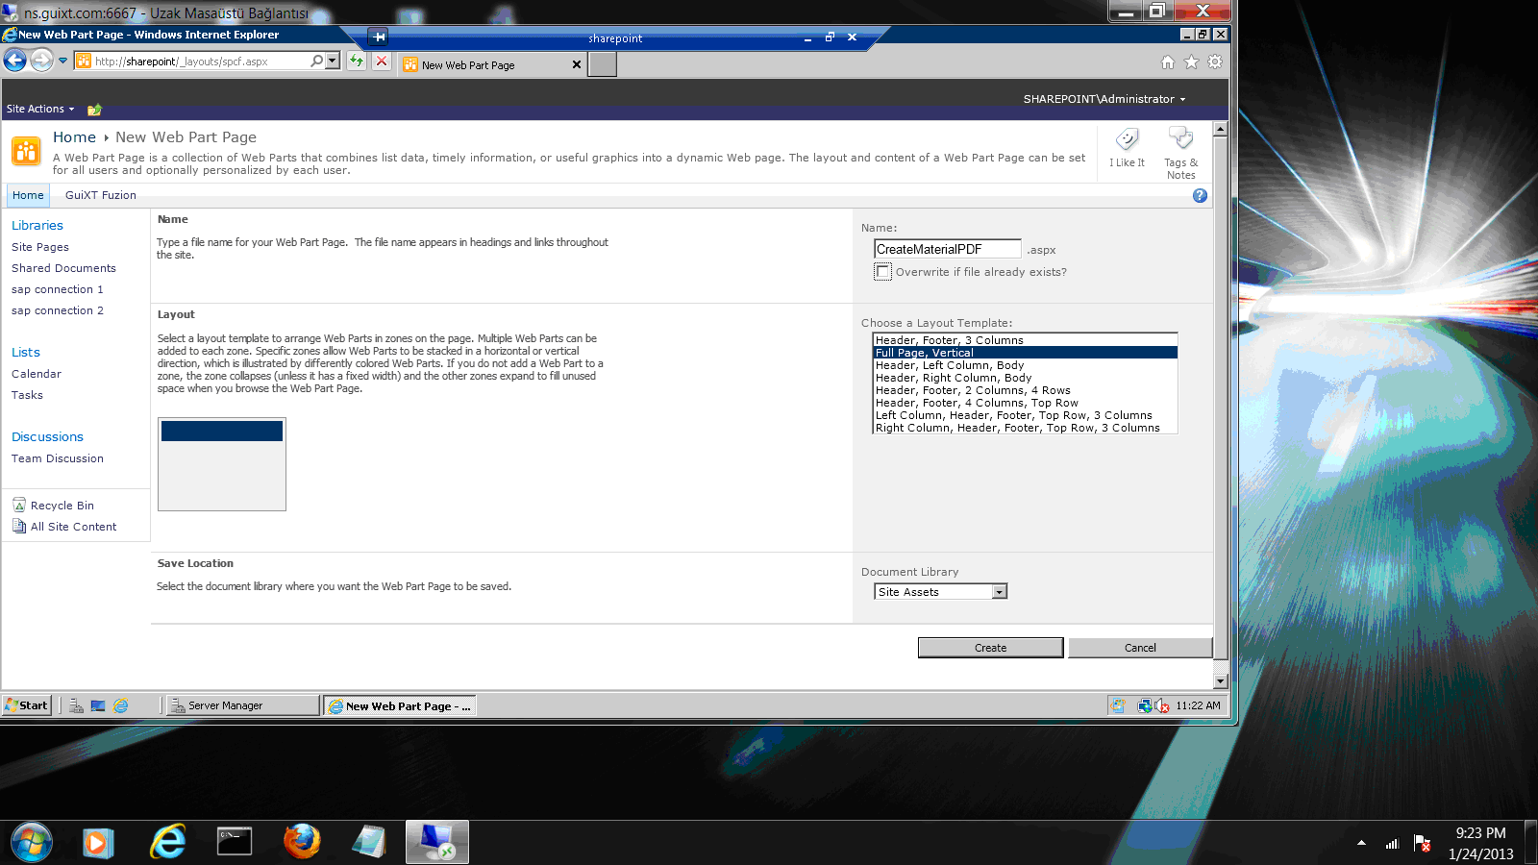Open SHAREPOINT\Administrator user menu

coord(1104,99)
